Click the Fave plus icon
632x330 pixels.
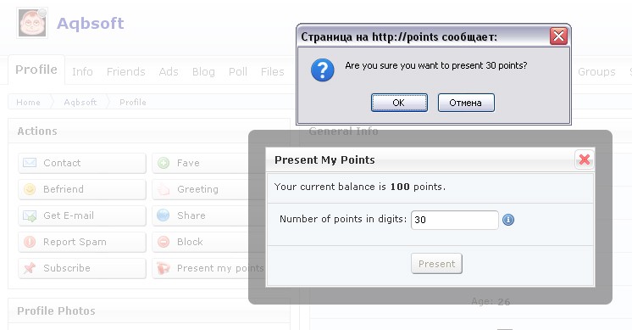coord(164,163)
